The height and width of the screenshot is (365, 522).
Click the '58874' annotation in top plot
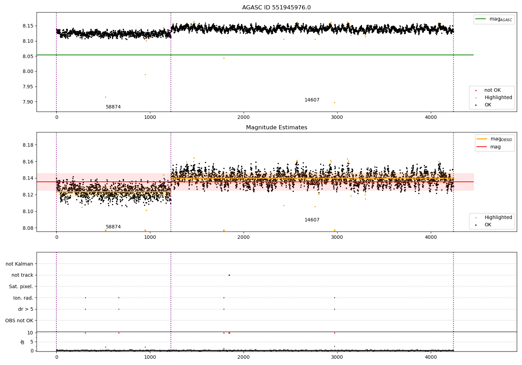113,107
